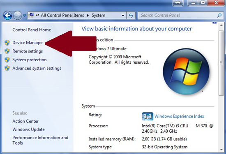Image resolution: width=226 pixels, height=154 pixels.
Task: Open Control Panel Home link
Action: [x=32, y=30]
